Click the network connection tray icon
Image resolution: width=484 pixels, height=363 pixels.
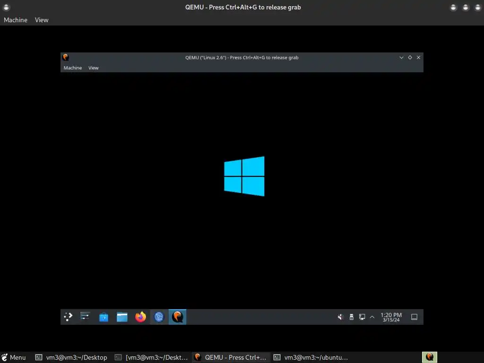point(362,317)
